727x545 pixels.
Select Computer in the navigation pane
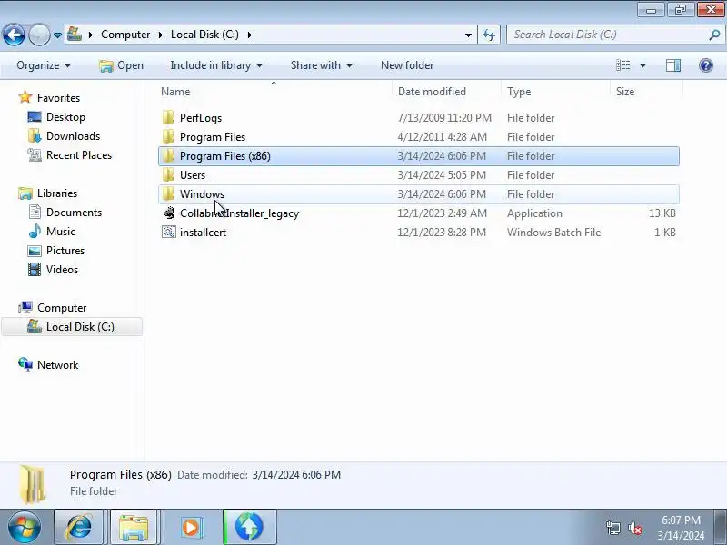tap(62, 308)
